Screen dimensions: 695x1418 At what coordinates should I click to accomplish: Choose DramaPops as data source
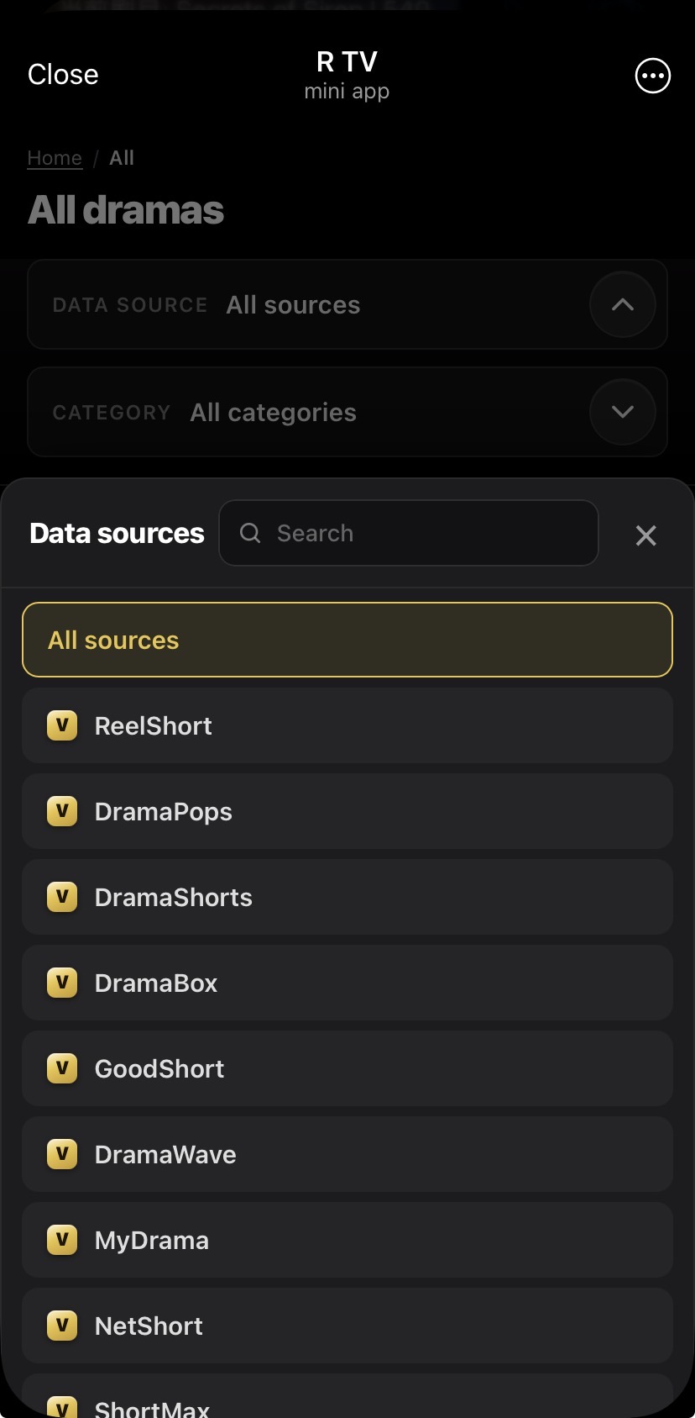pos(347,811)
